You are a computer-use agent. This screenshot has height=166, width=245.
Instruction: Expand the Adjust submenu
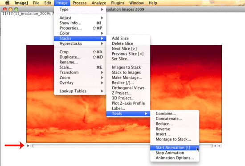click(80, 18)
